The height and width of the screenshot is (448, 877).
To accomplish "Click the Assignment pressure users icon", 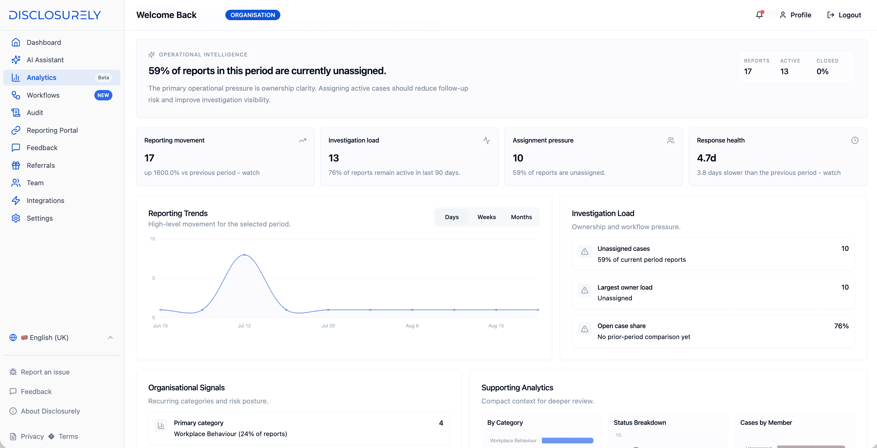I will pos(671,140).
